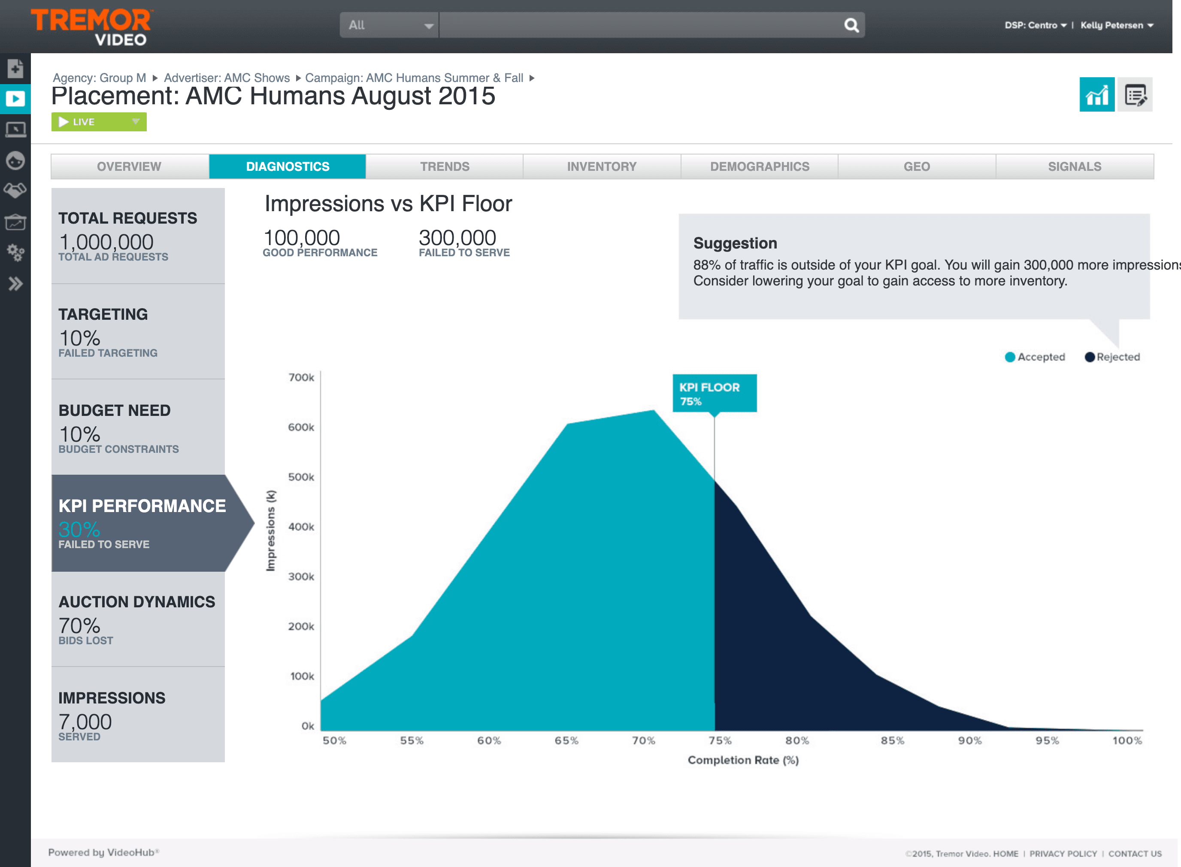The image size is (1181, 867).
Task: Switch to the chart view icon
Action: [1096, 94]
